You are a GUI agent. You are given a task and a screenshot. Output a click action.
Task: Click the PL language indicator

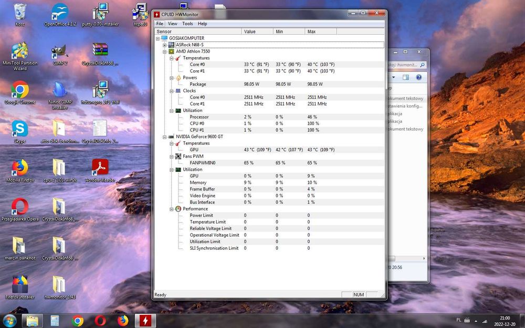pyautogui.click(x=459, y=321)
